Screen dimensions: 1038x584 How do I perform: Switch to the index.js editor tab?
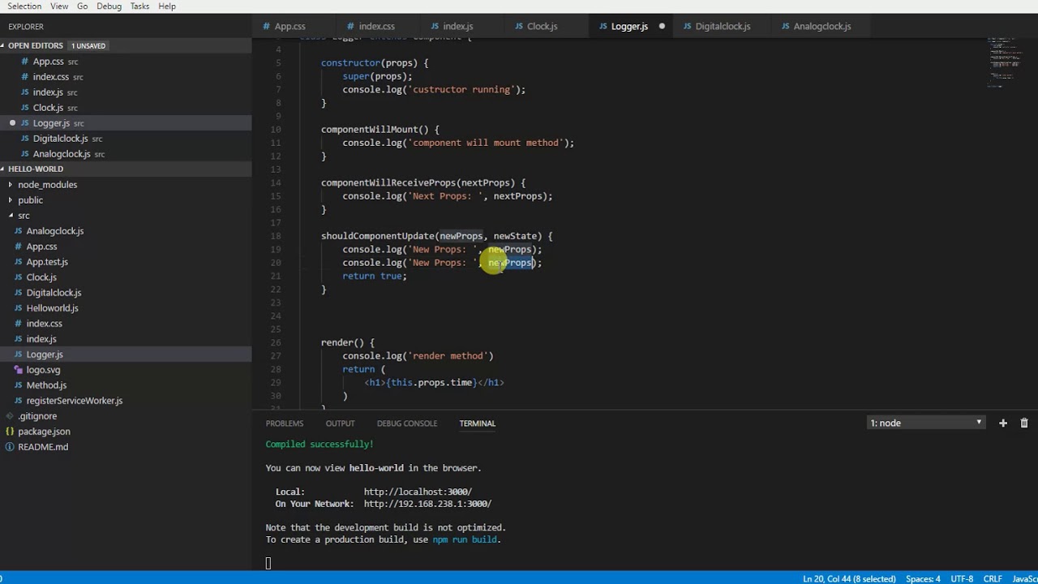pyautogui.click(x=457, y=26)
